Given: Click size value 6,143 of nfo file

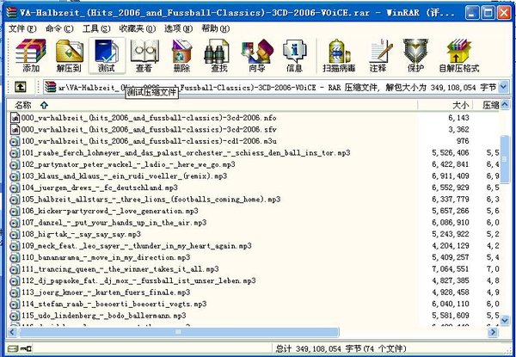Looking at the screenshot, I should click(x=458, y=118).
